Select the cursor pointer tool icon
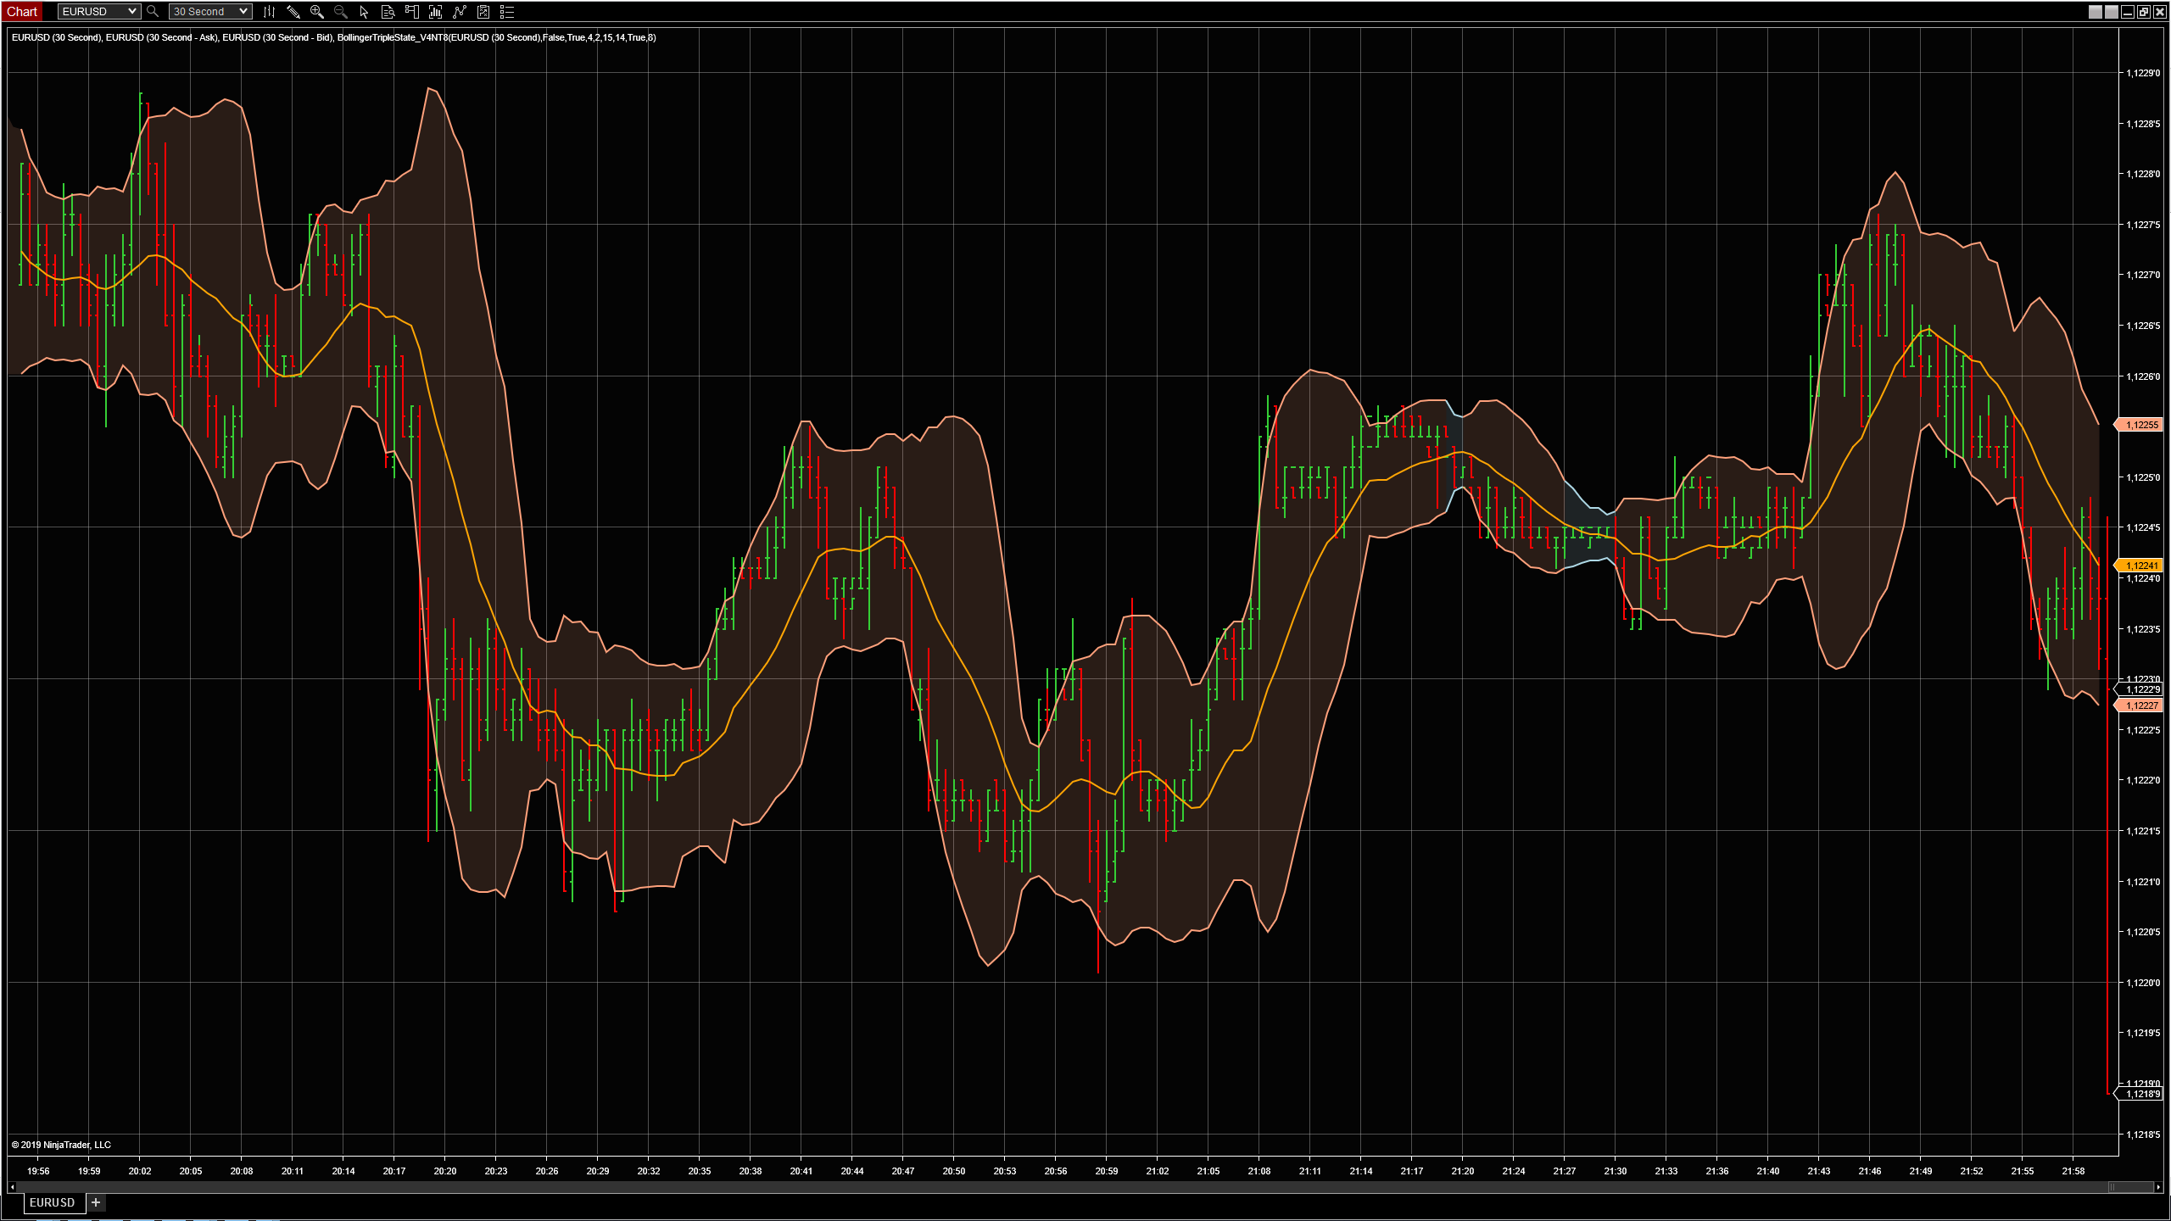Image resolution: width=2171 pixels, height=1221 pixels. click(x=364, y=12)
